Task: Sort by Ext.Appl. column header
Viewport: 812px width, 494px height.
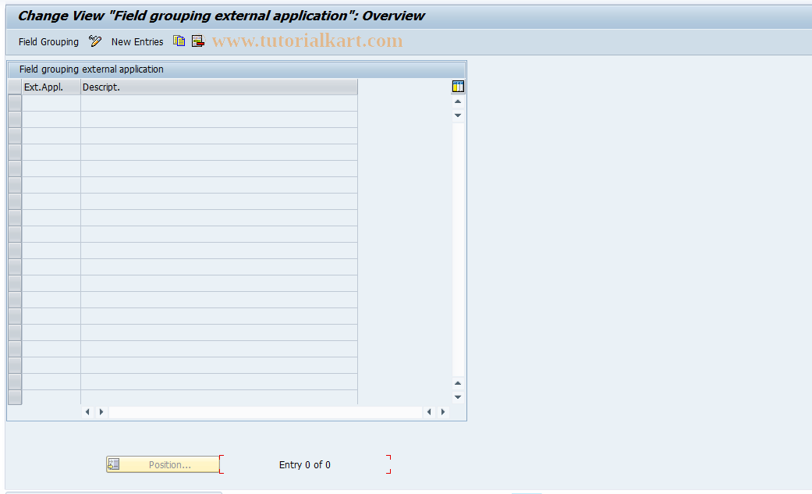Action: click(51, 87)
